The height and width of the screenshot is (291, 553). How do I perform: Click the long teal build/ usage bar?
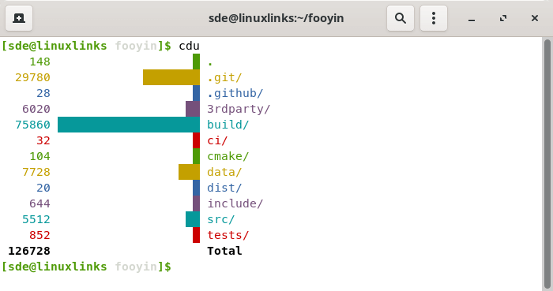(129, 125)
